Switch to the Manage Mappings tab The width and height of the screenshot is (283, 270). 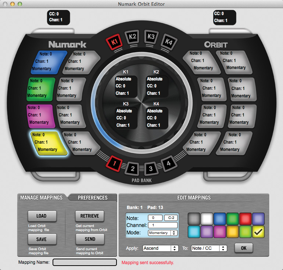tap(41, 198)
